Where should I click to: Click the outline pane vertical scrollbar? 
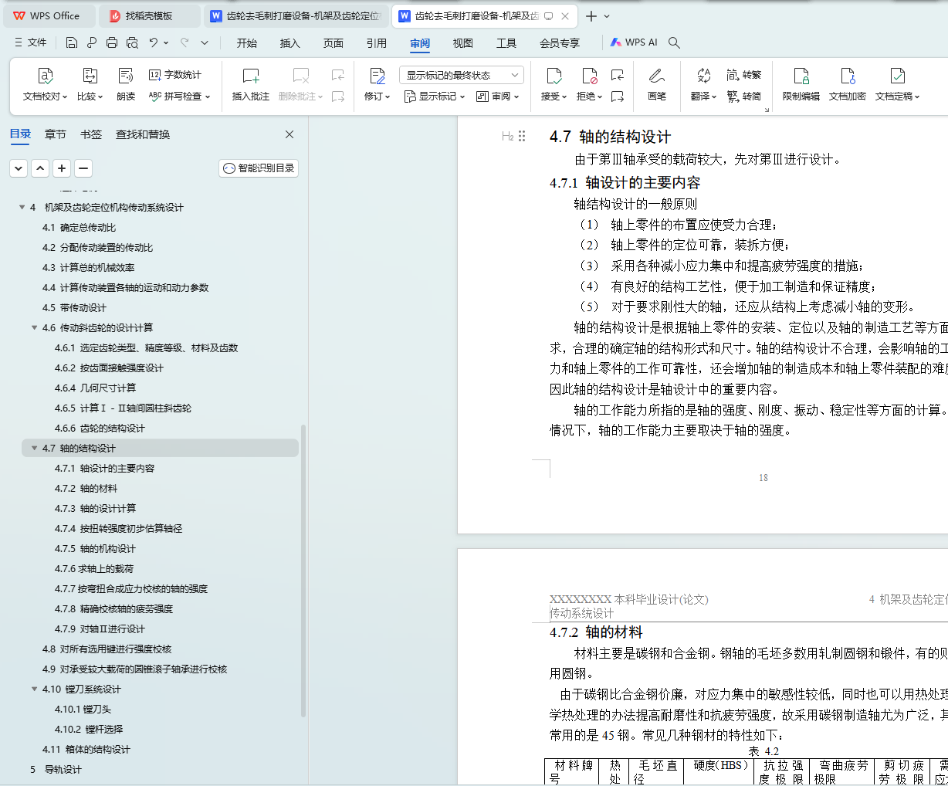tap(303, 571)
